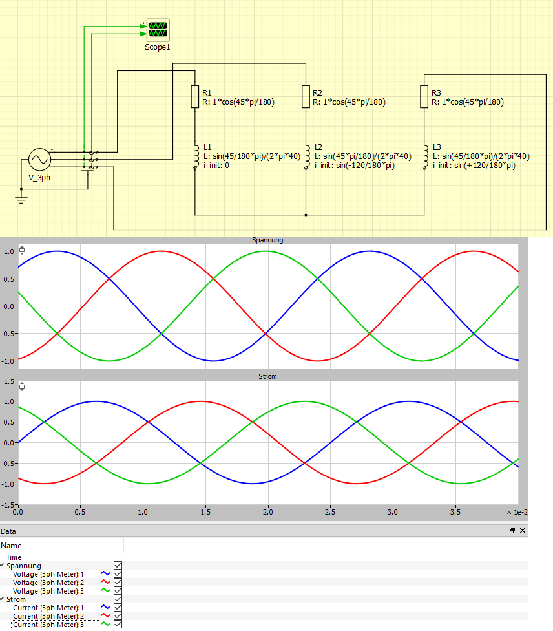Toggle Current (3ph Meter):2 checkbox

click(118, 616)
